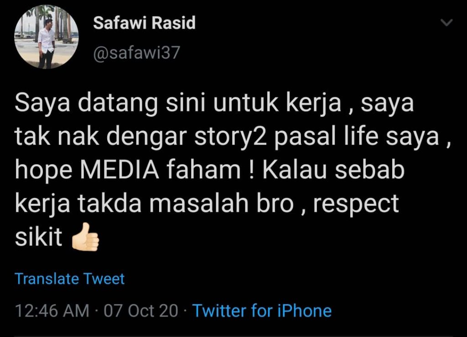Select the 12:46 AM timestamp

click(52, 311)
